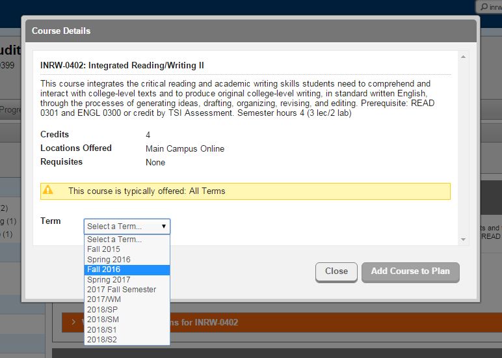Select 2017/WM term option

click(x=127, y=299)
